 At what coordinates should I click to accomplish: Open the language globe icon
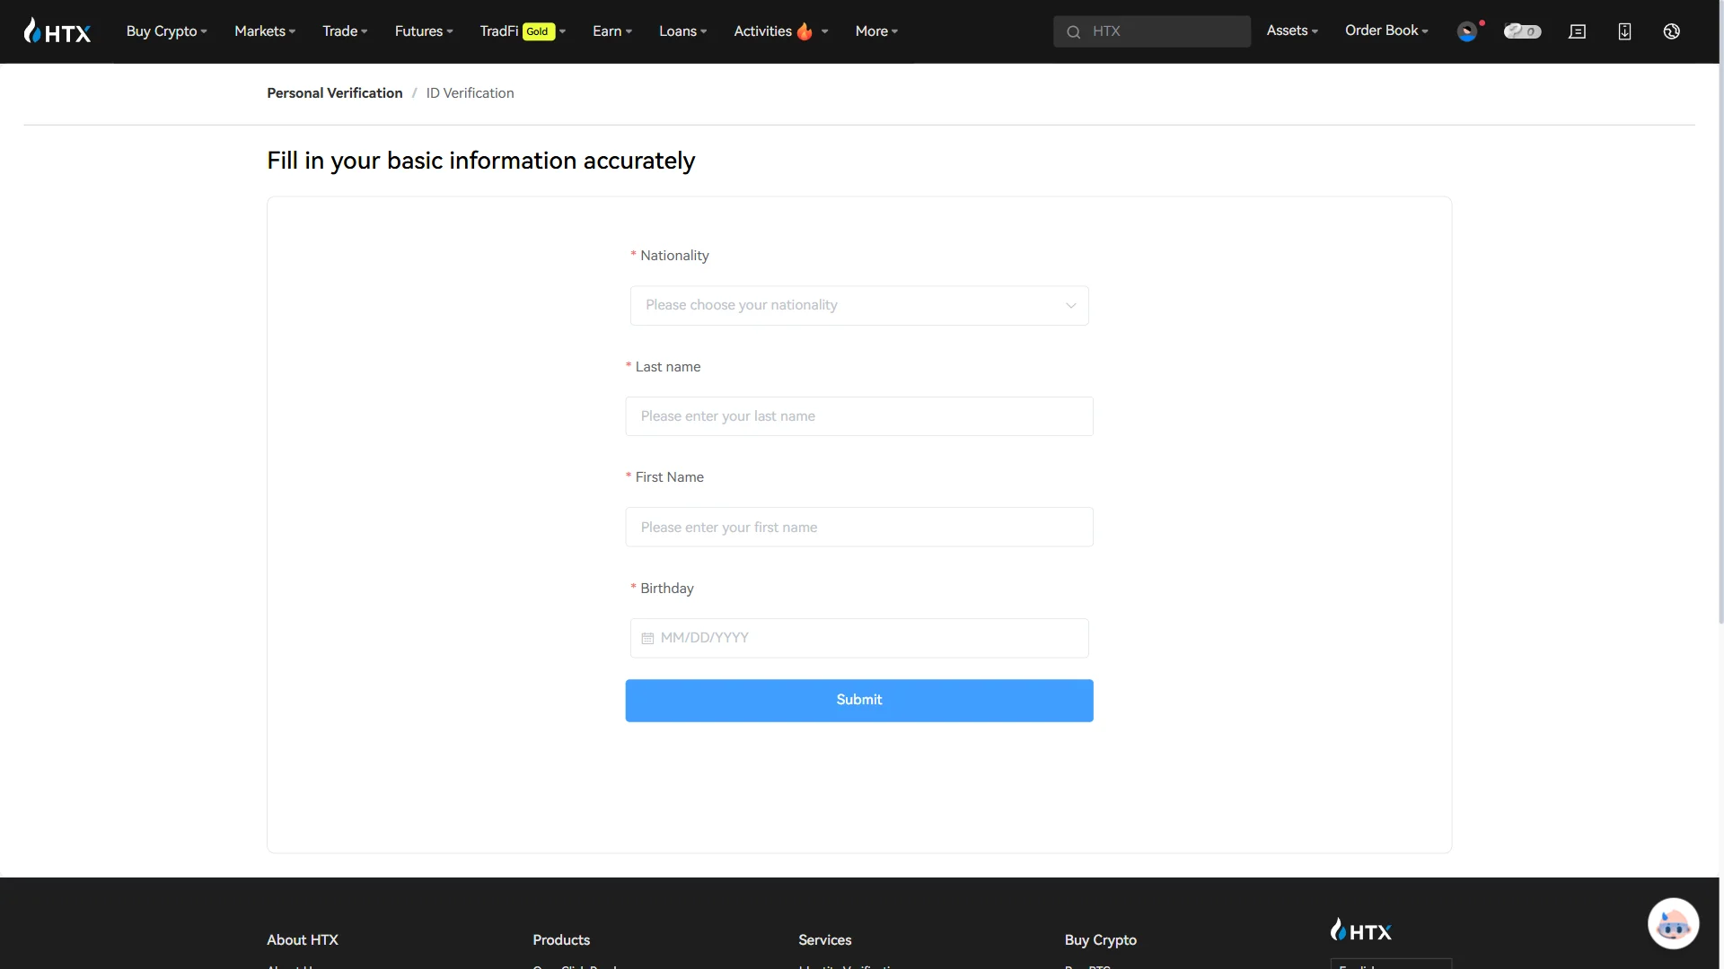1671,31
